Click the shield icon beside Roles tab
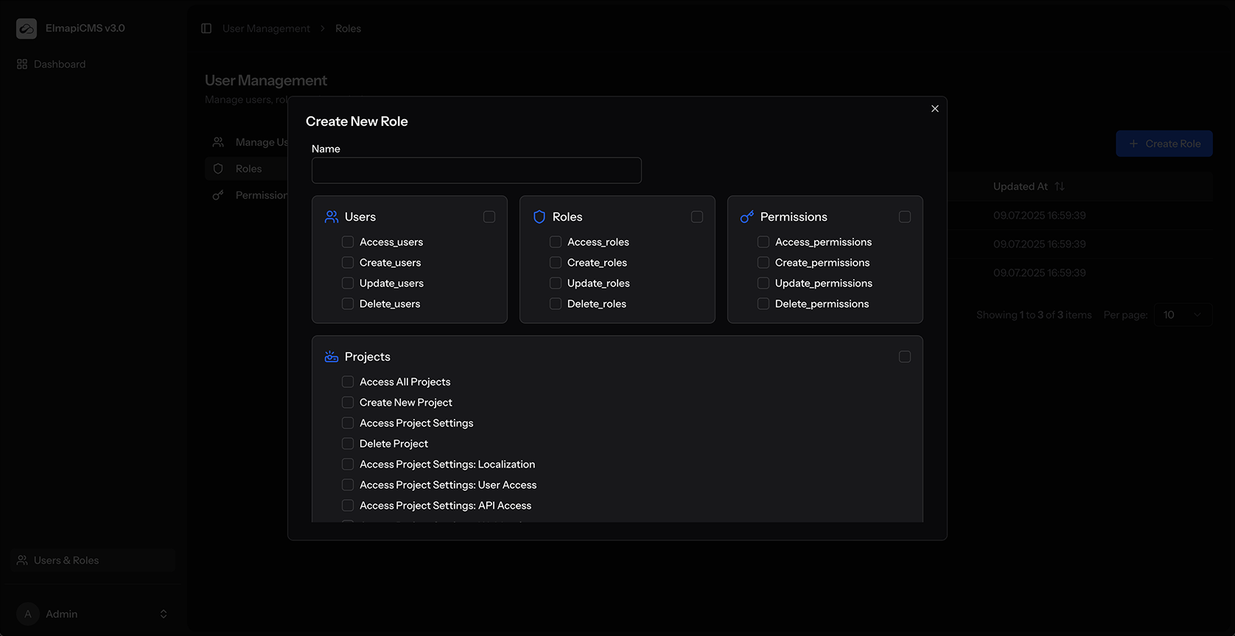Screen dimensions: 1235x636 (218, 169)
